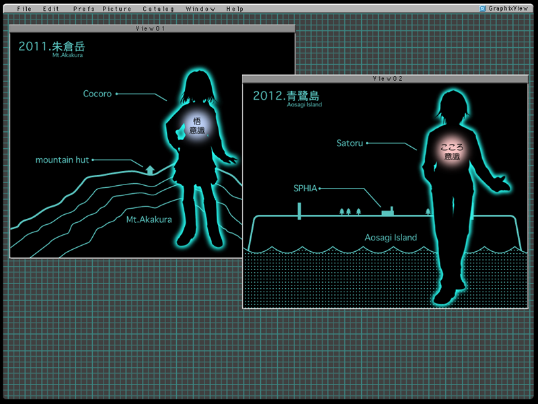Click the View02 window title bar
Screen dimensions: 538x404
(x=387, y=79)
